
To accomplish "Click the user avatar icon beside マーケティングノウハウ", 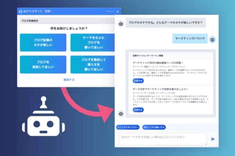I will click(212, 40).
